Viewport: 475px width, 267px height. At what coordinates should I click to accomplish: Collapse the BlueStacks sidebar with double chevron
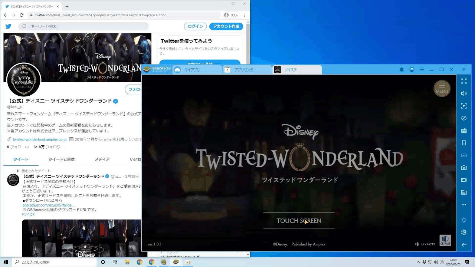tap(463, 69)
